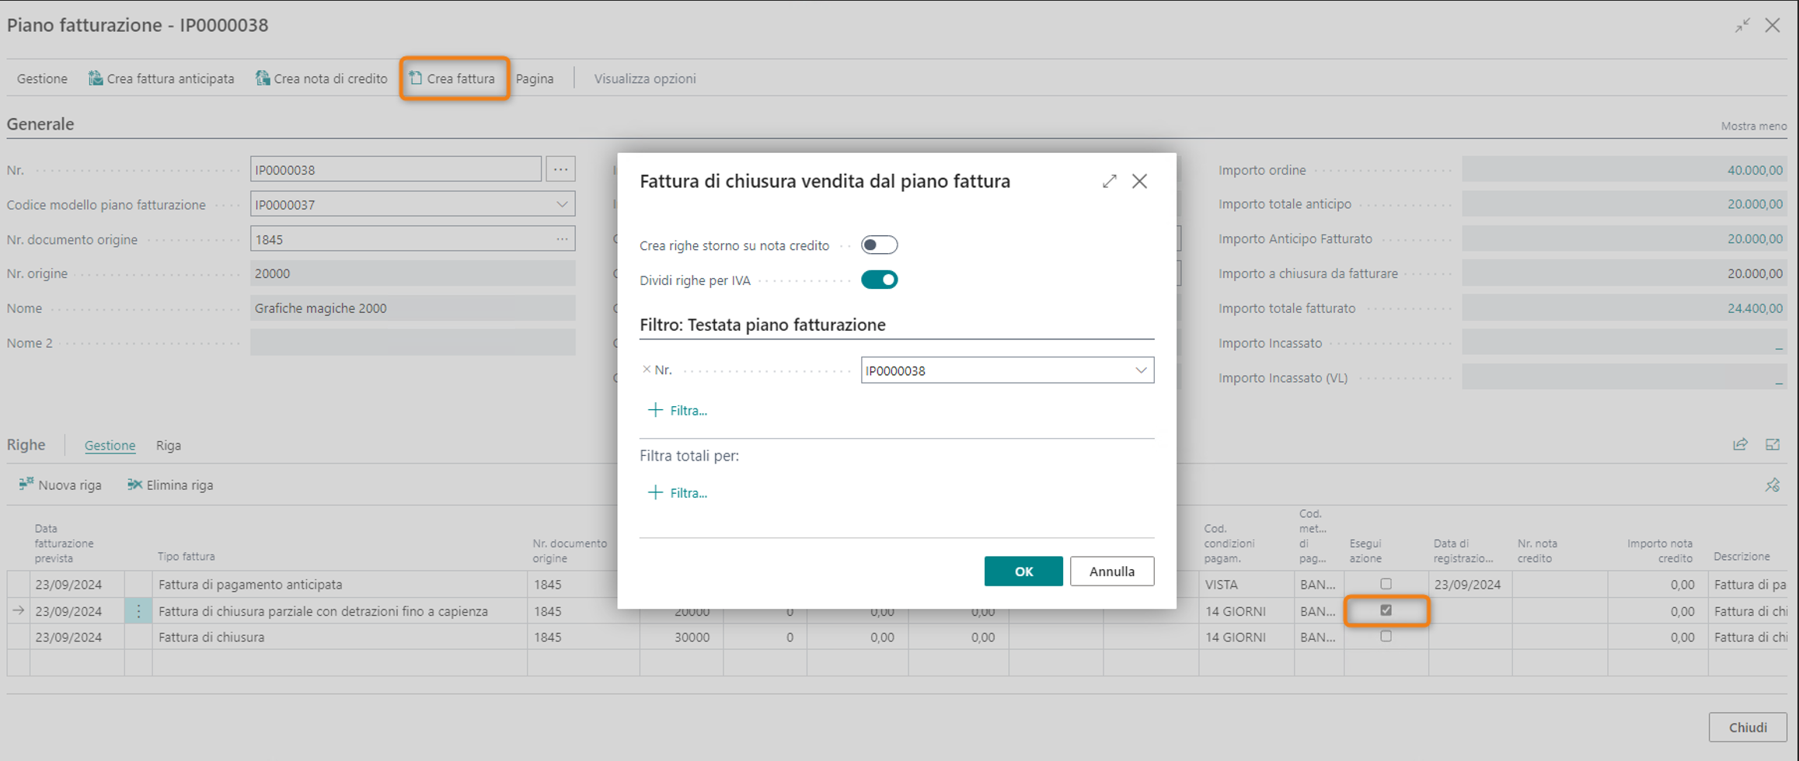Remove the Nr. filter with X icon
Viewport: 1799px width, 761px height.
(646, 370)
